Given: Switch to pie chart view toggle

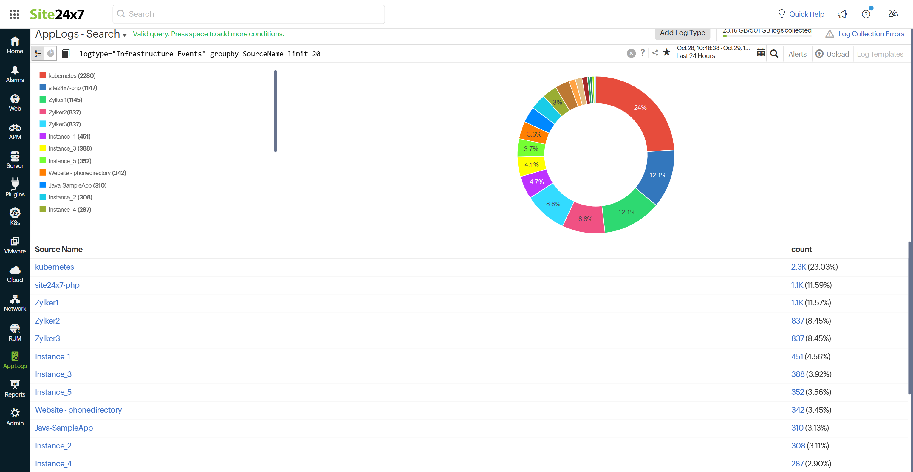Looking at the screenshot, I should point(51,53).
